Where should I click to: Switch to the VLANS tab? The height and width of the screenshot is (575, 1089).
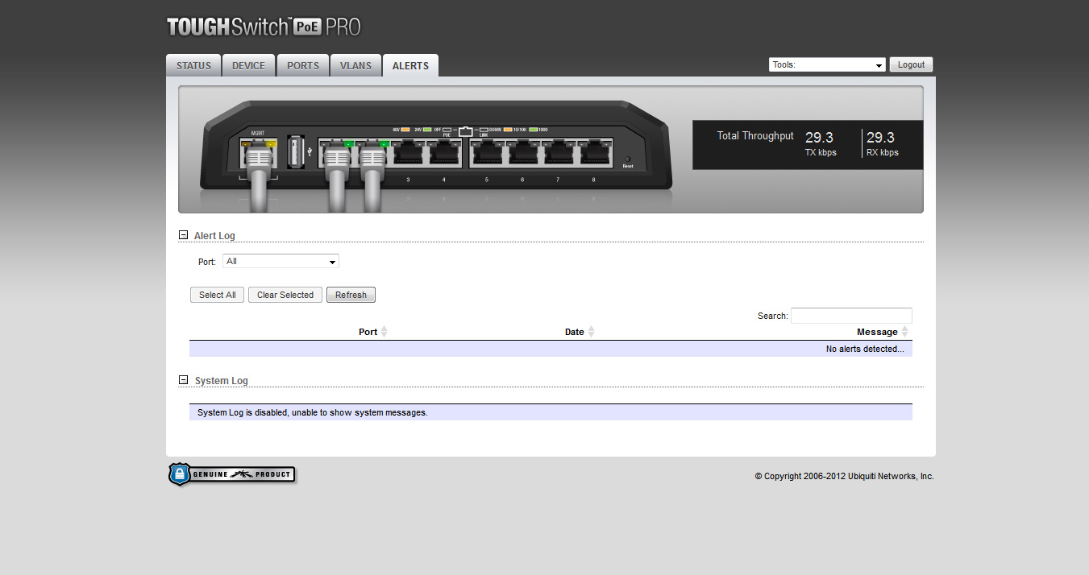pyautogui.click(x=355, y=66)
